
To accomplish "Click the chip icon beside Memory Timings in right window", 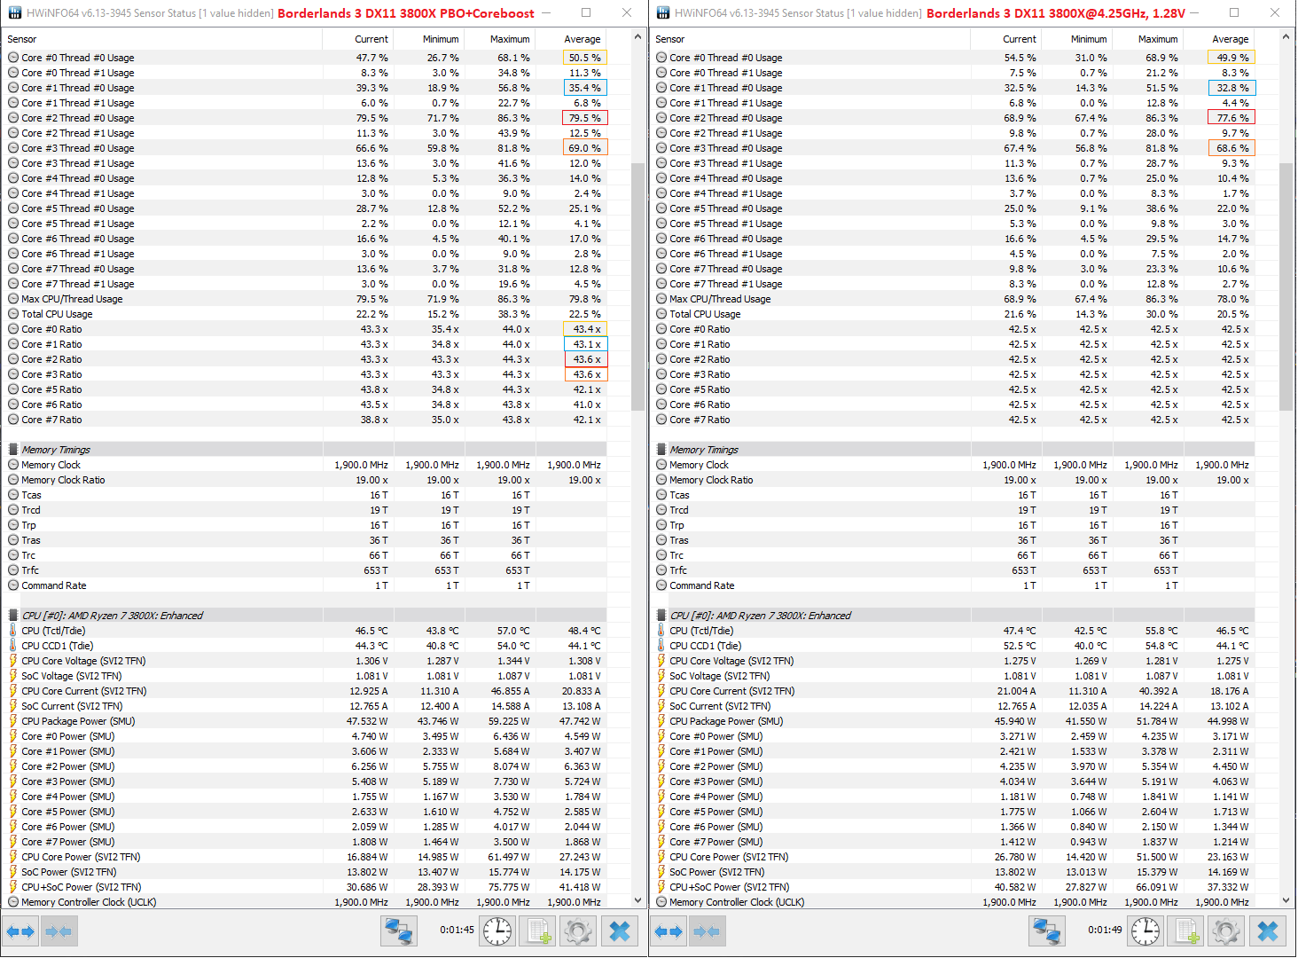I will (x=661, y=450).
